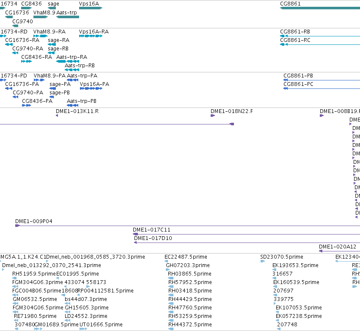Open the Vps16A-RA transcript label
The height and width of the screenshot is (331, 360).
(93, 31)
